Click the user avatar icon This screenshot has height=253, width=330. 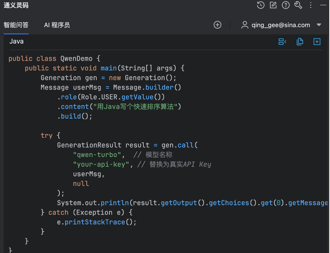point(245,25)
